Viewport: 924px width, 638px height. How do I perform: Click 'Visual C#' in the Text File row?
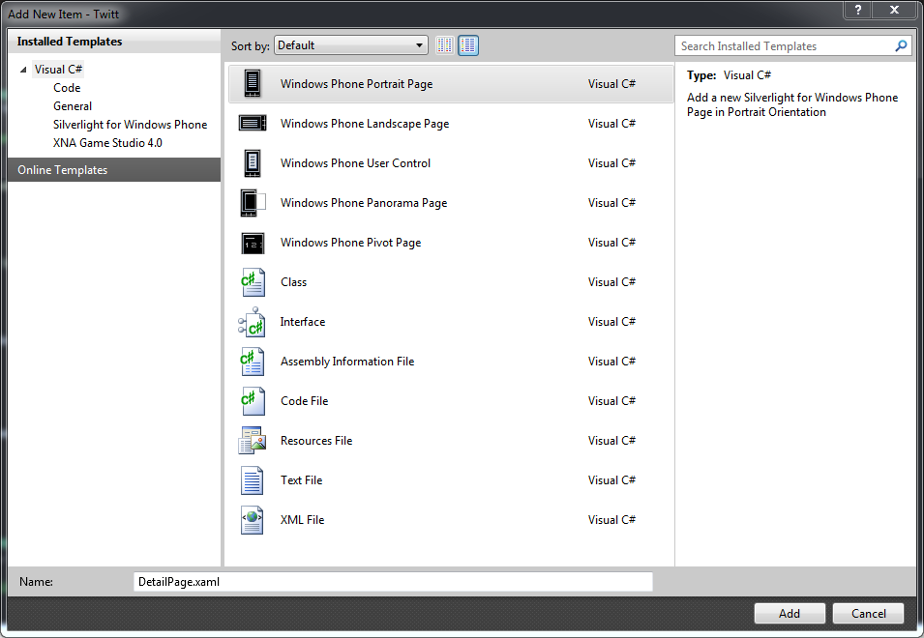[611, 480]
